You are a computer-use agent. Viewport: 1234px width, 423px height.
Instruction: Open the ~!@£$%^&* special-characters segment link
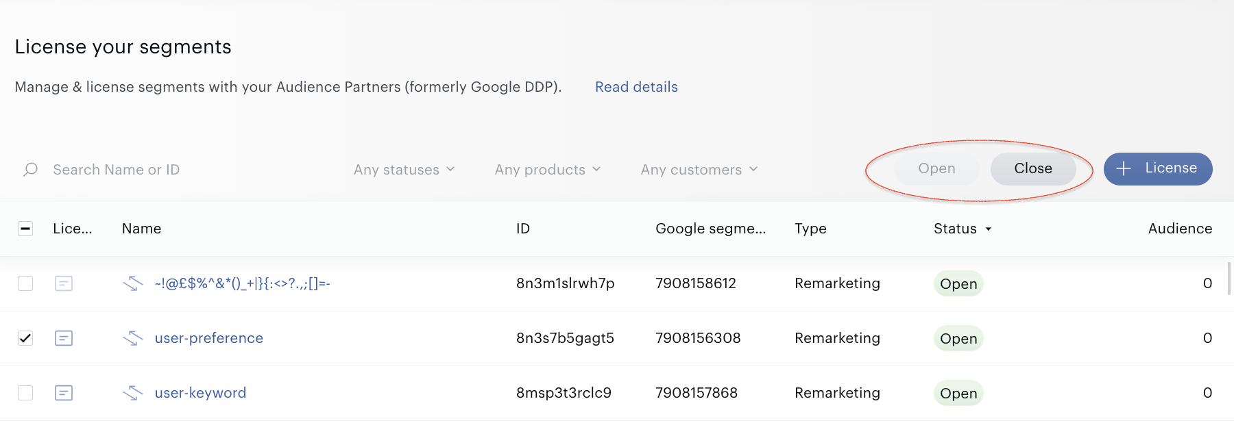pyautogui.click(x=242, y=283)
